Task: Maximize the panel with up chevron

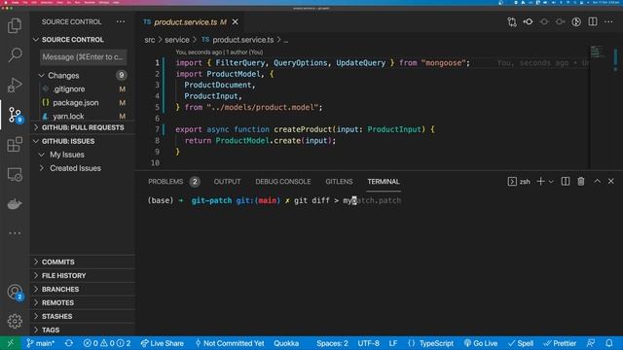Action: (x=597, y=182)
